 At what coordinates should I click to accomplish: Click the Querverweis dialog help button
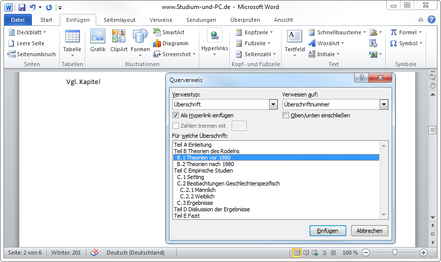[x=362, y=78]
